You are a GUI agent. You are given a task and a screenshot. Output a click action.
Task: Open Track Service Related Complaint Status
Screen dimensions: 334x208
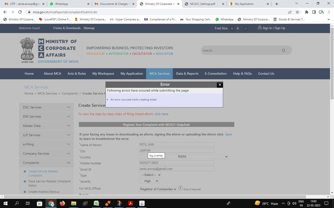pyautogui.click(x=50, y=183)
